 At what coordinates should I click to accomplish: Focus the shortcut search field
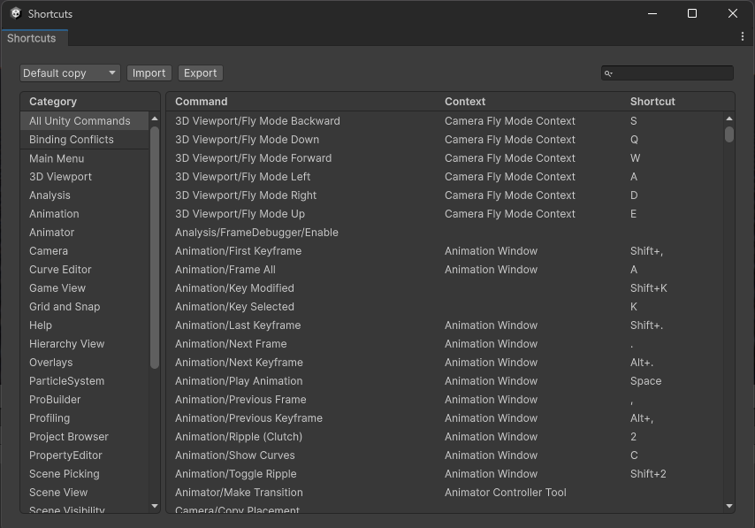pos(674,73)
